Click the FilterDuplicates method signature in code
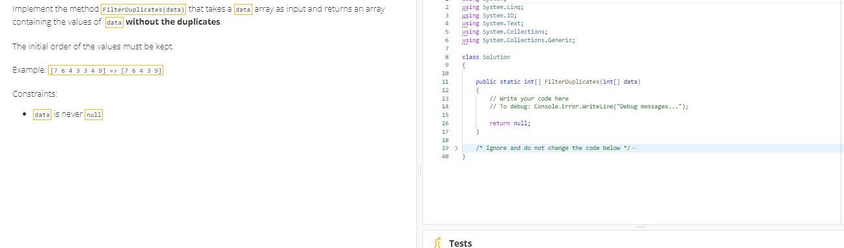 tap(558, 82)
